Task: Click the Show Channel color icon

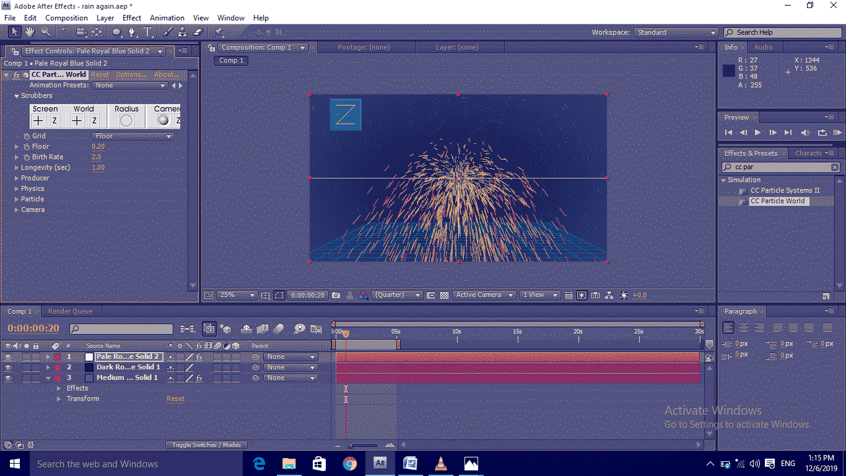Action: click(364, 296)
